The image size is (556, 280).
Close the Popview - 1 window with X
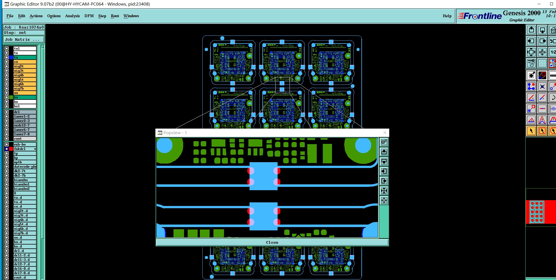[385, 133]
